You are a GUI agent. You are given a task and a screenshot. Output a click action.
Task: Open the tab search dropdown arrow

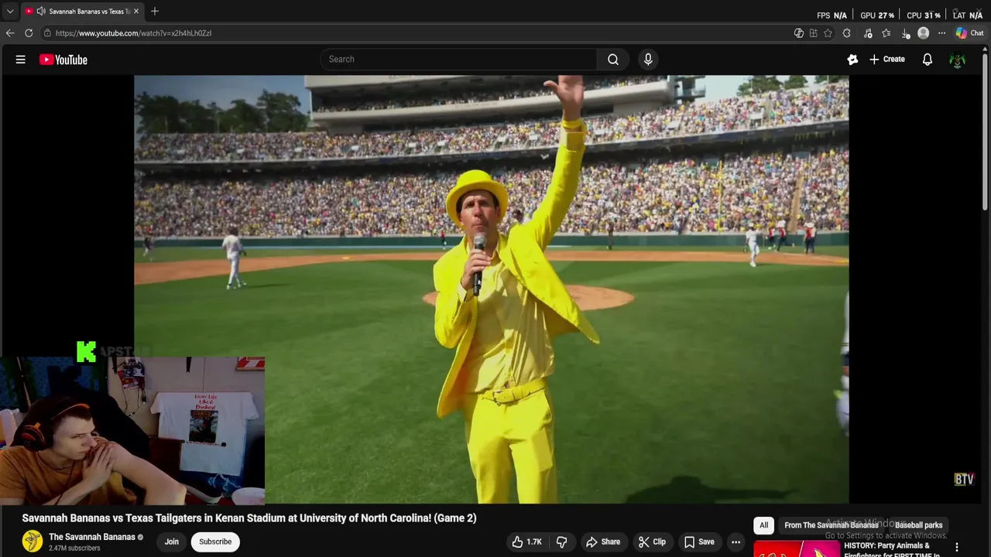tap(9, 12)
